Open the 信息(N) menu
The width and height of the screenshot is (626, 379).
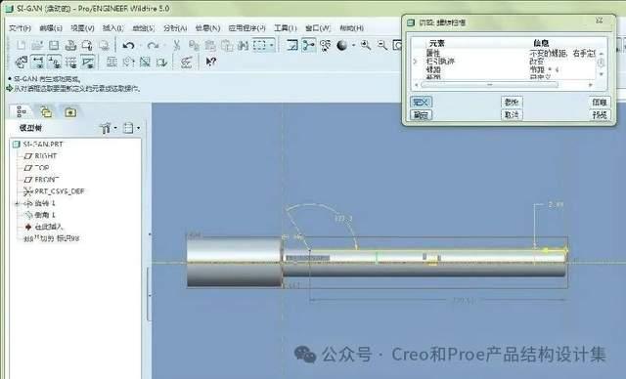(x=207, y=28)
